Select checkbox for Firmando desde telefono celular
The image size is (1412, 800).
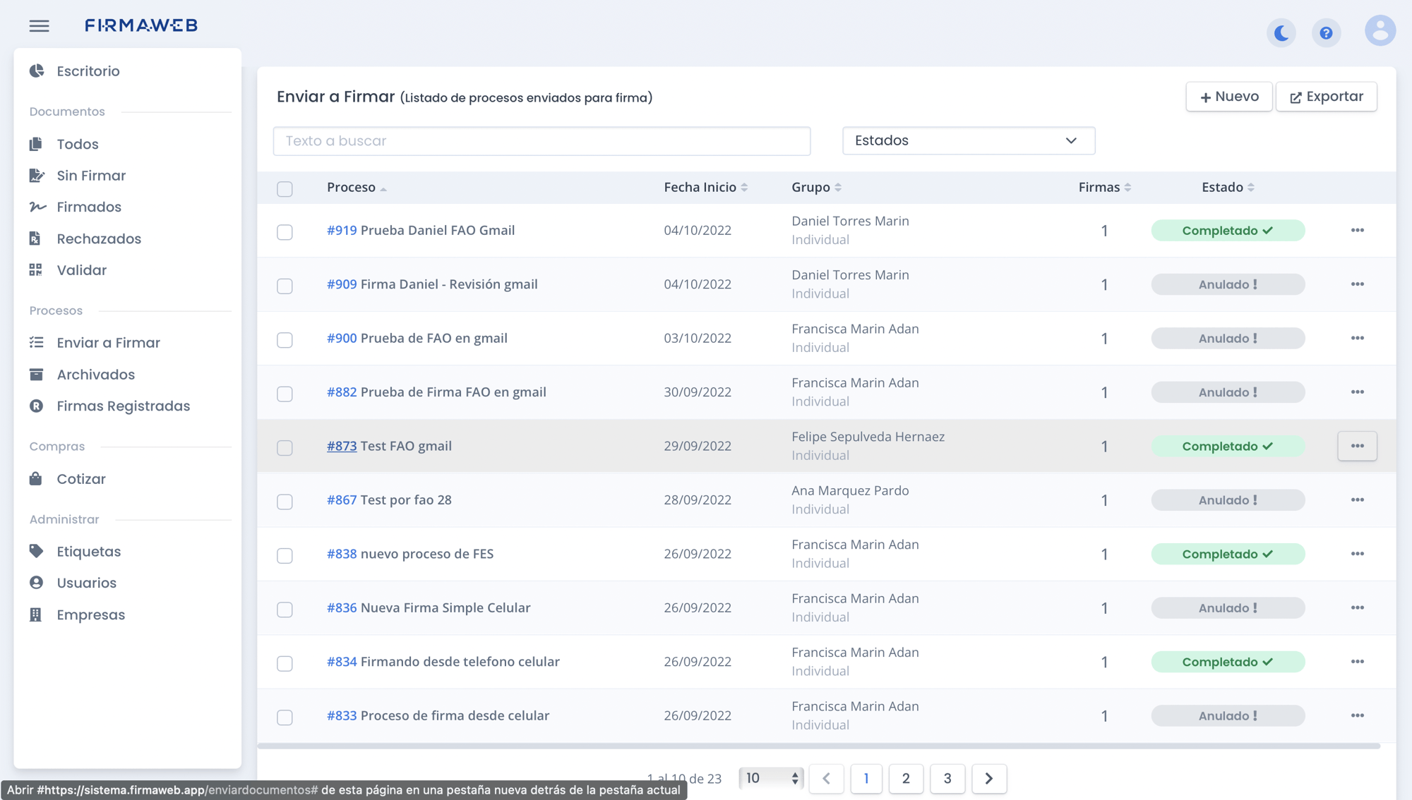pos(285,663)
